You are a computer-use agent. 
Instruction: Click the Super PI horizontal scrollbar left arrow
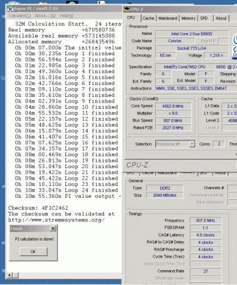point(10,275)
